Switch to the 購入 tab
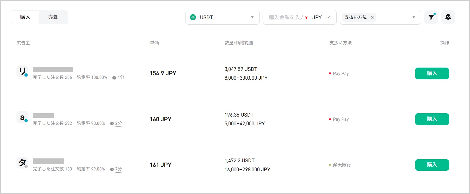The image size is (470, 194). (25, 17)
